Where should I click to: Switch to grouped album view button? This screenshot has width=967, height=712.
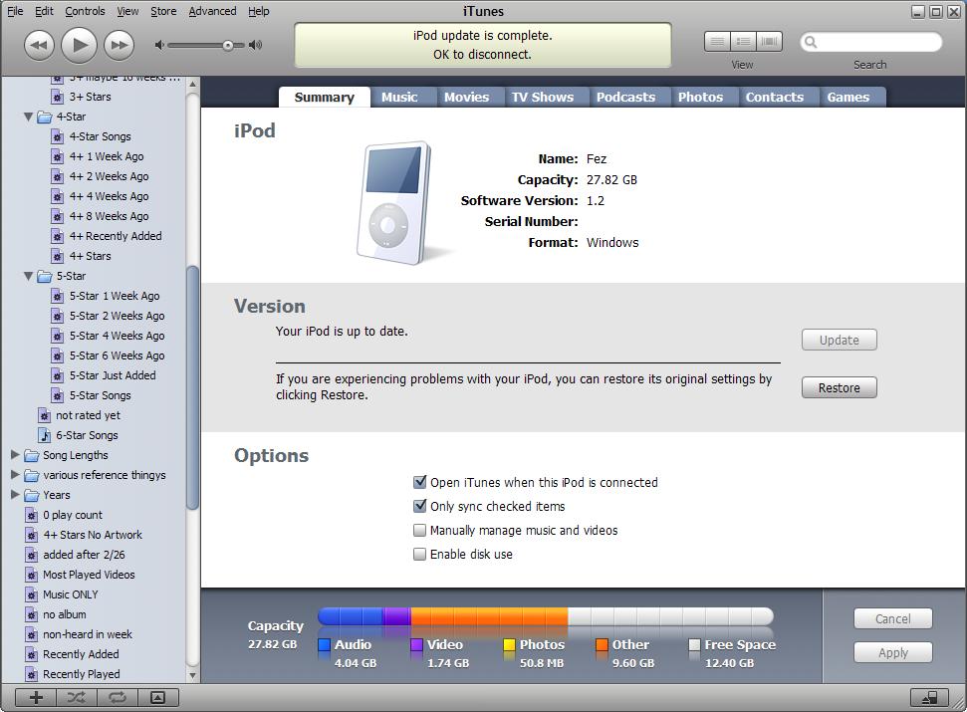[x=743, y=41]
